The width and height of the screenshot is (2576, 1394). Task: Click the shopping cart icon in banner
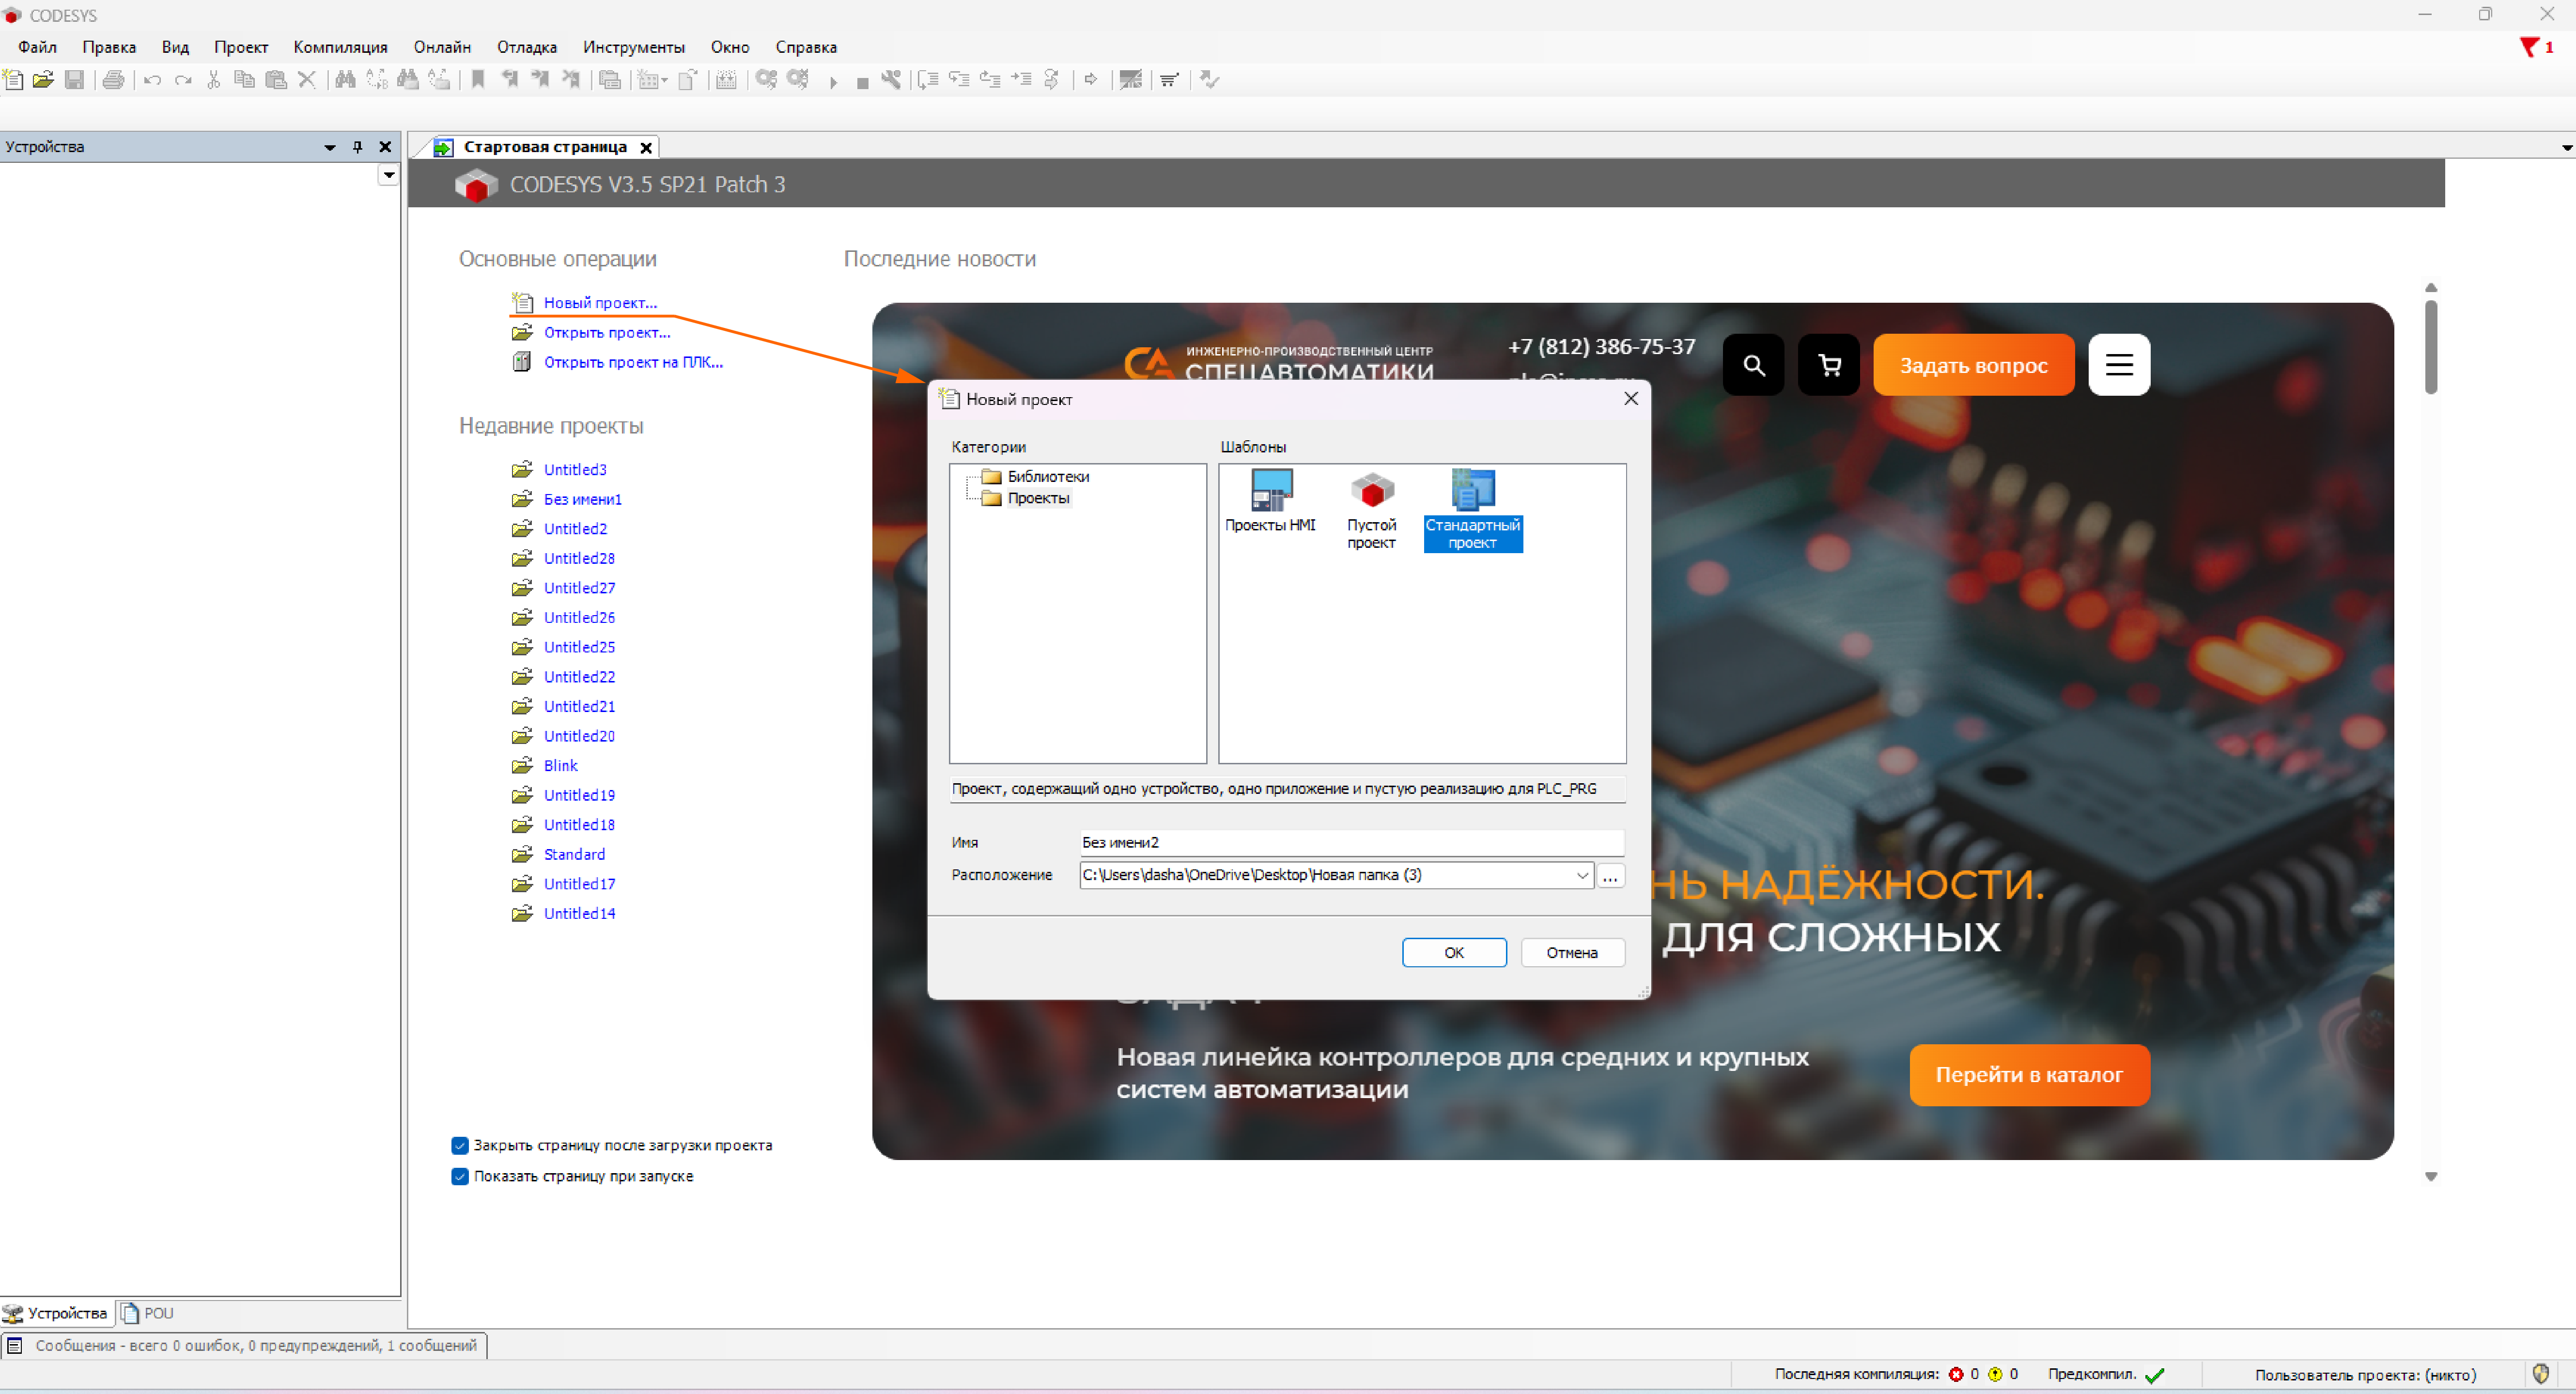pyautogui.click(x=1829, y=365)
